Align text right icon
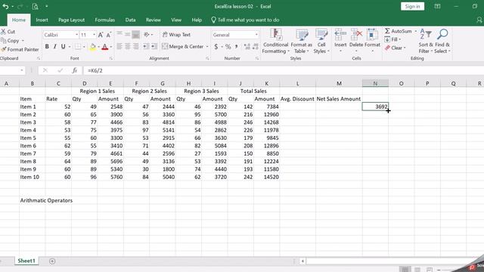The image size is (484, 272). pos(135,47)
